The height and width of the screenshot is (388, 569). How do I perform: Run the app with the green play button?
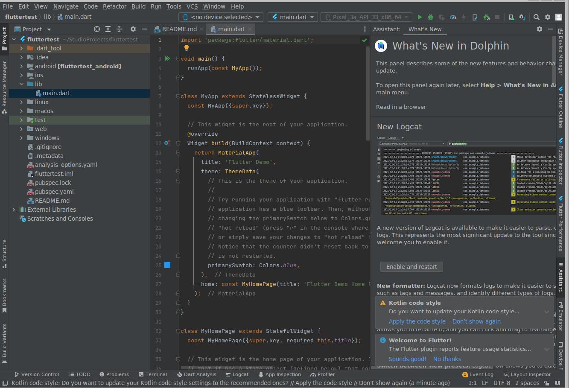point(420,17)
